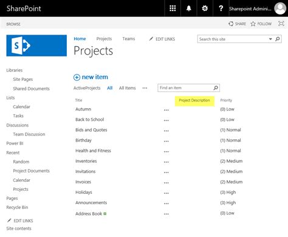Screen dimensions: 288x237
Task: Click the left sidebar edit links pencil icon
Action: [x=9, y=221]
